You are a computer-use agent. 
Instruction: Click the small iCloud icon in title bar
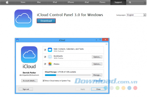pos(17,40)
